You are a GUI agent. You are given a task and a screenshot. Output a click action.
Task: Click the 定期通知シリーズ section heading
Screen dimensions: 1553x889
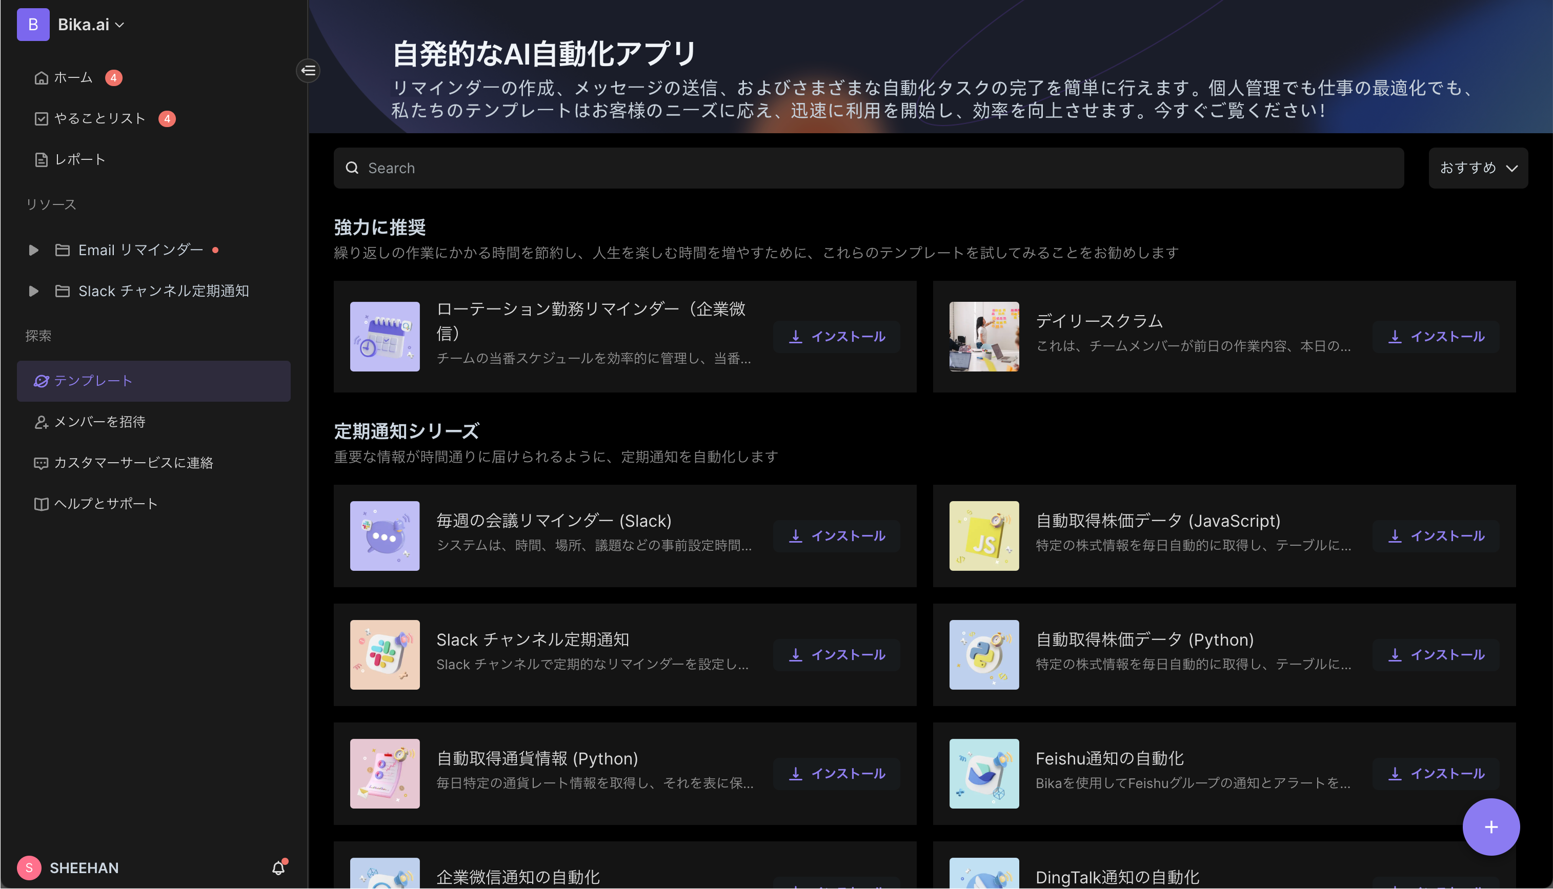point(406,431)
